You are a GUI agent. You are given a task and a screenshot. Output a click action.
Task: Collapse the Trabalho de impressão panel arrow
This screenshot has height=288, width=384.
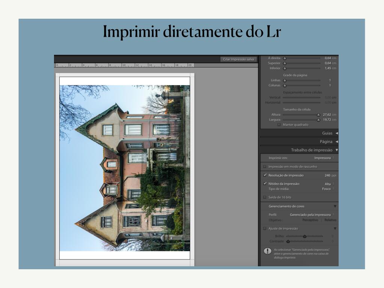[x=336, y=150]
